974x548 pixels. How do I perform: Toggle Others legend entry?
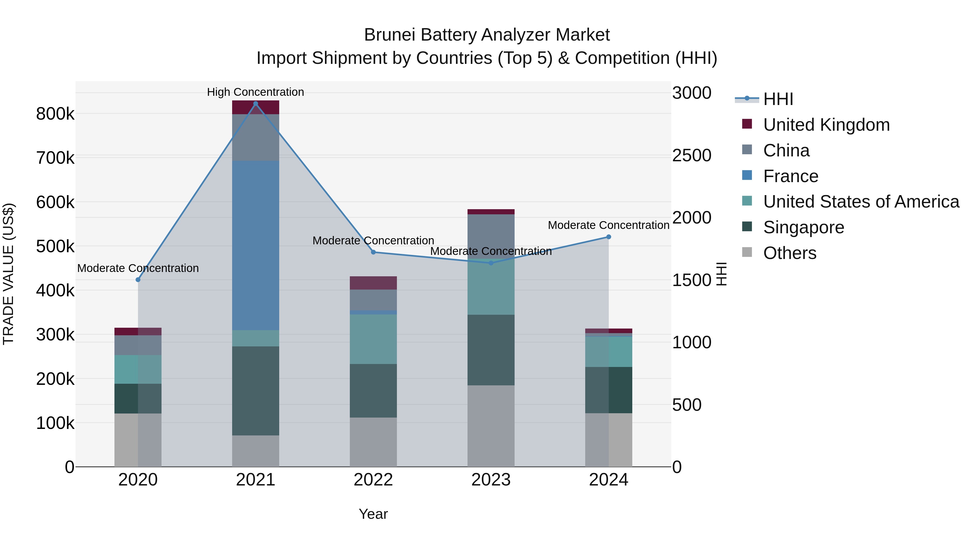pyautogui.click(x=779, y=253)
